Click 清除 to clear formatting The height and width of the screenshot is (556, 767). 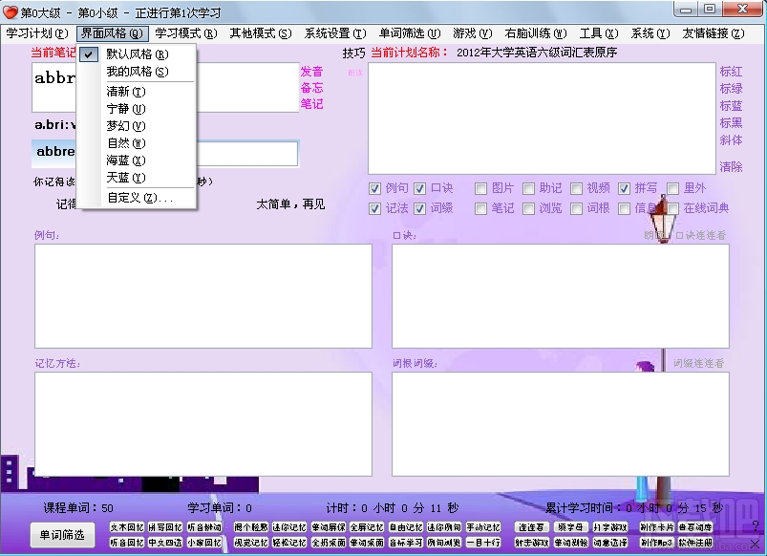731,167
